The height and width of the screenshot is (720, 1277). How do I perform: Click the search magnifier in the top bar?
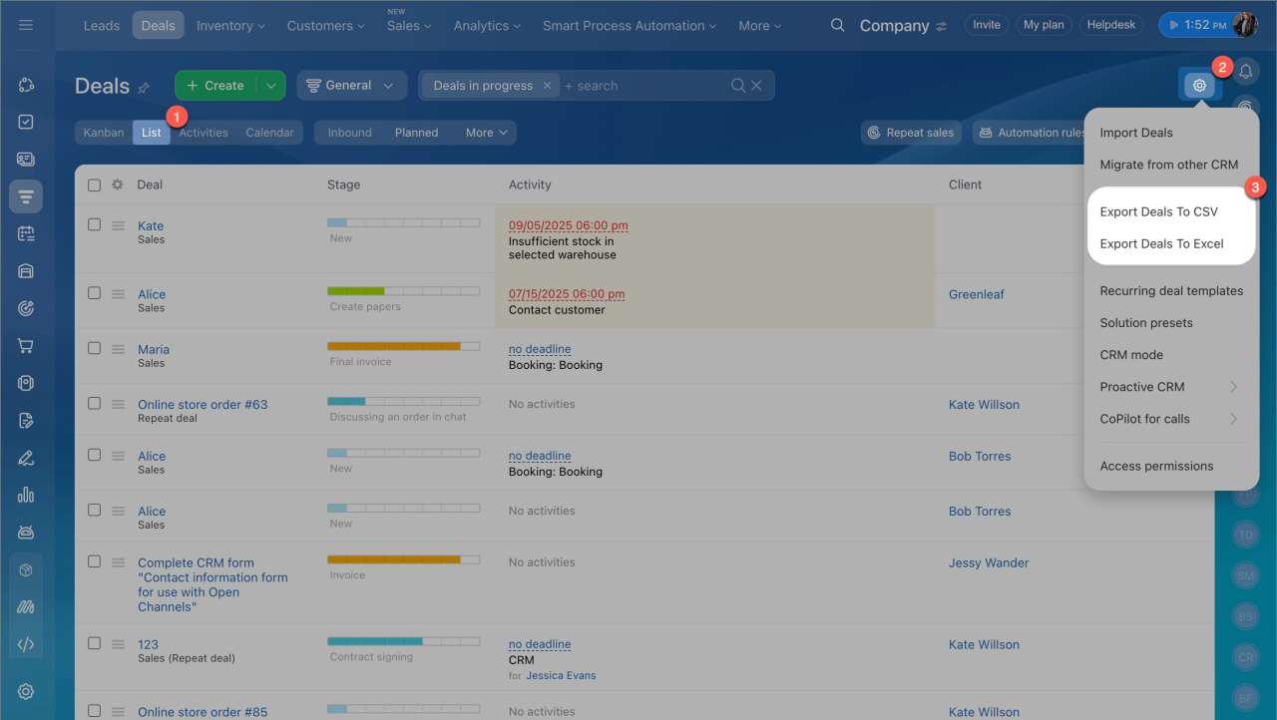(x=838, y=26)
